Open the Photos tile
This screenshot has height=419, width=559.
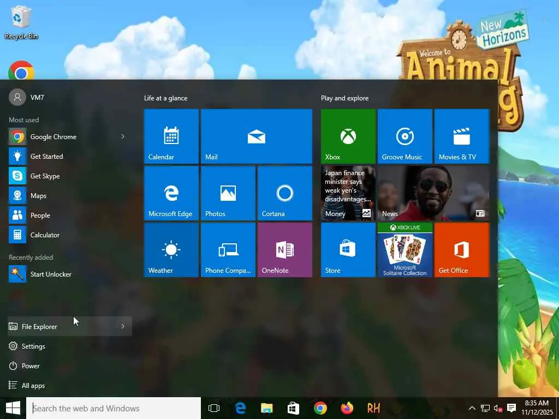point(228,193)
